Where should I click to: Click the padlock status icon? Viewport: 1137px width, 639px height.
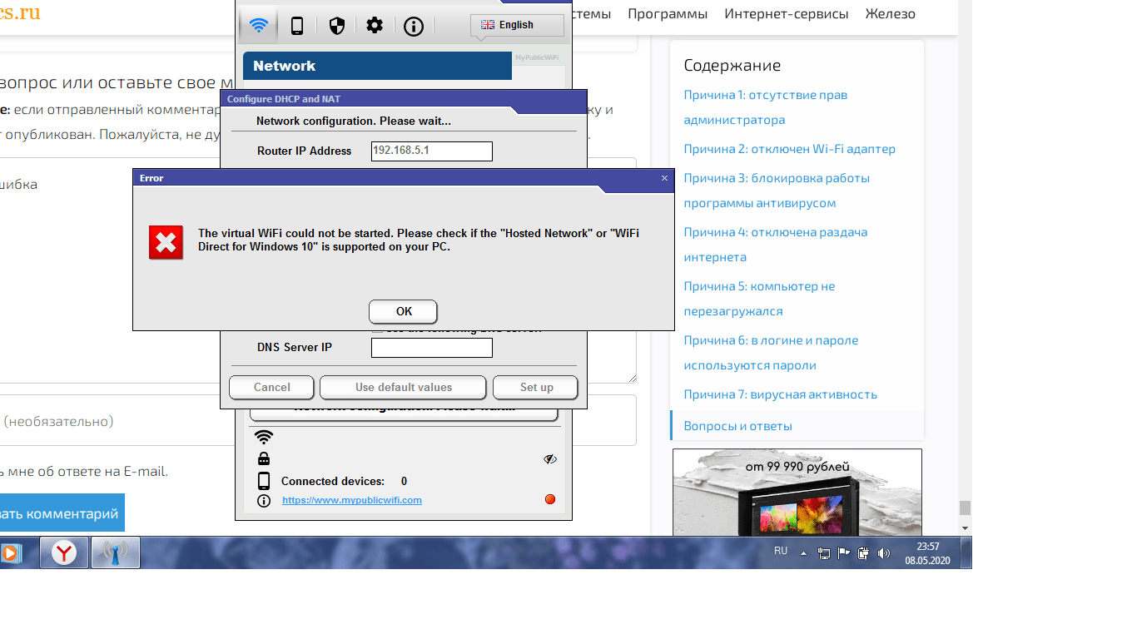(x=264, y=458)
